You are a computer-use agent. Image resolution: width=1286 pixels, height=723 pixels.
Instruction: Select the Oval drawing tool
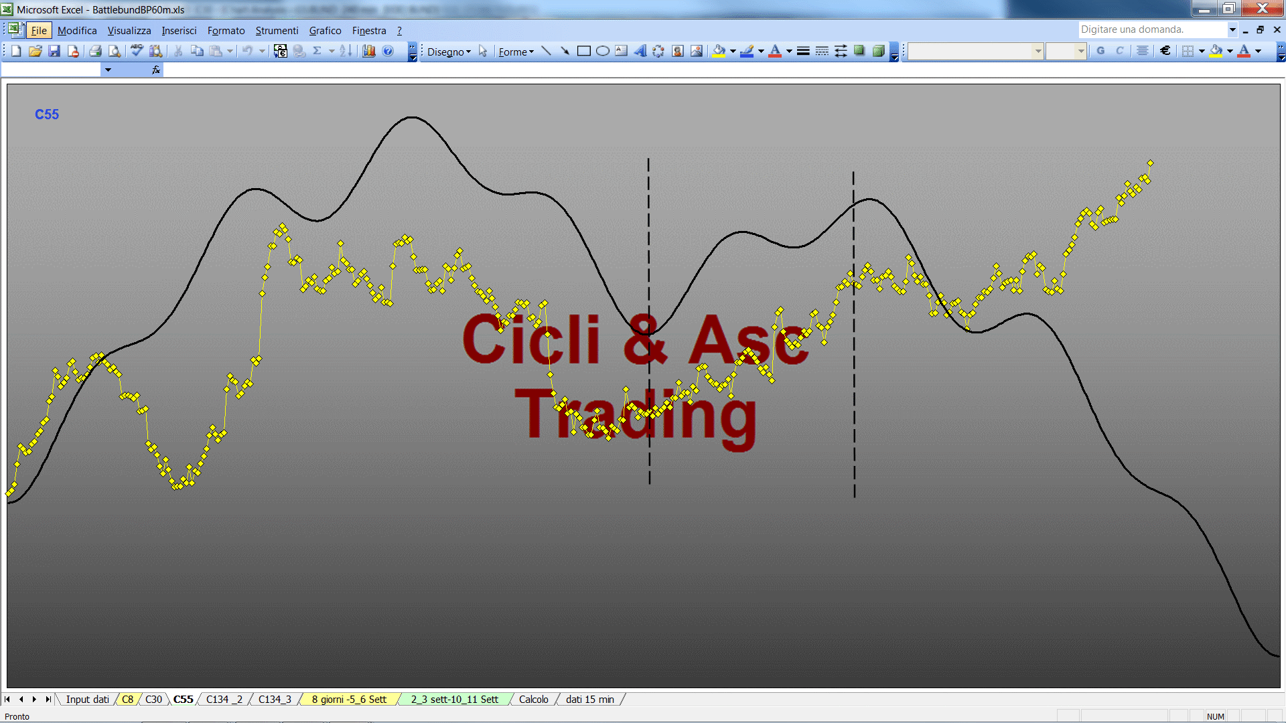coord(602,51)
